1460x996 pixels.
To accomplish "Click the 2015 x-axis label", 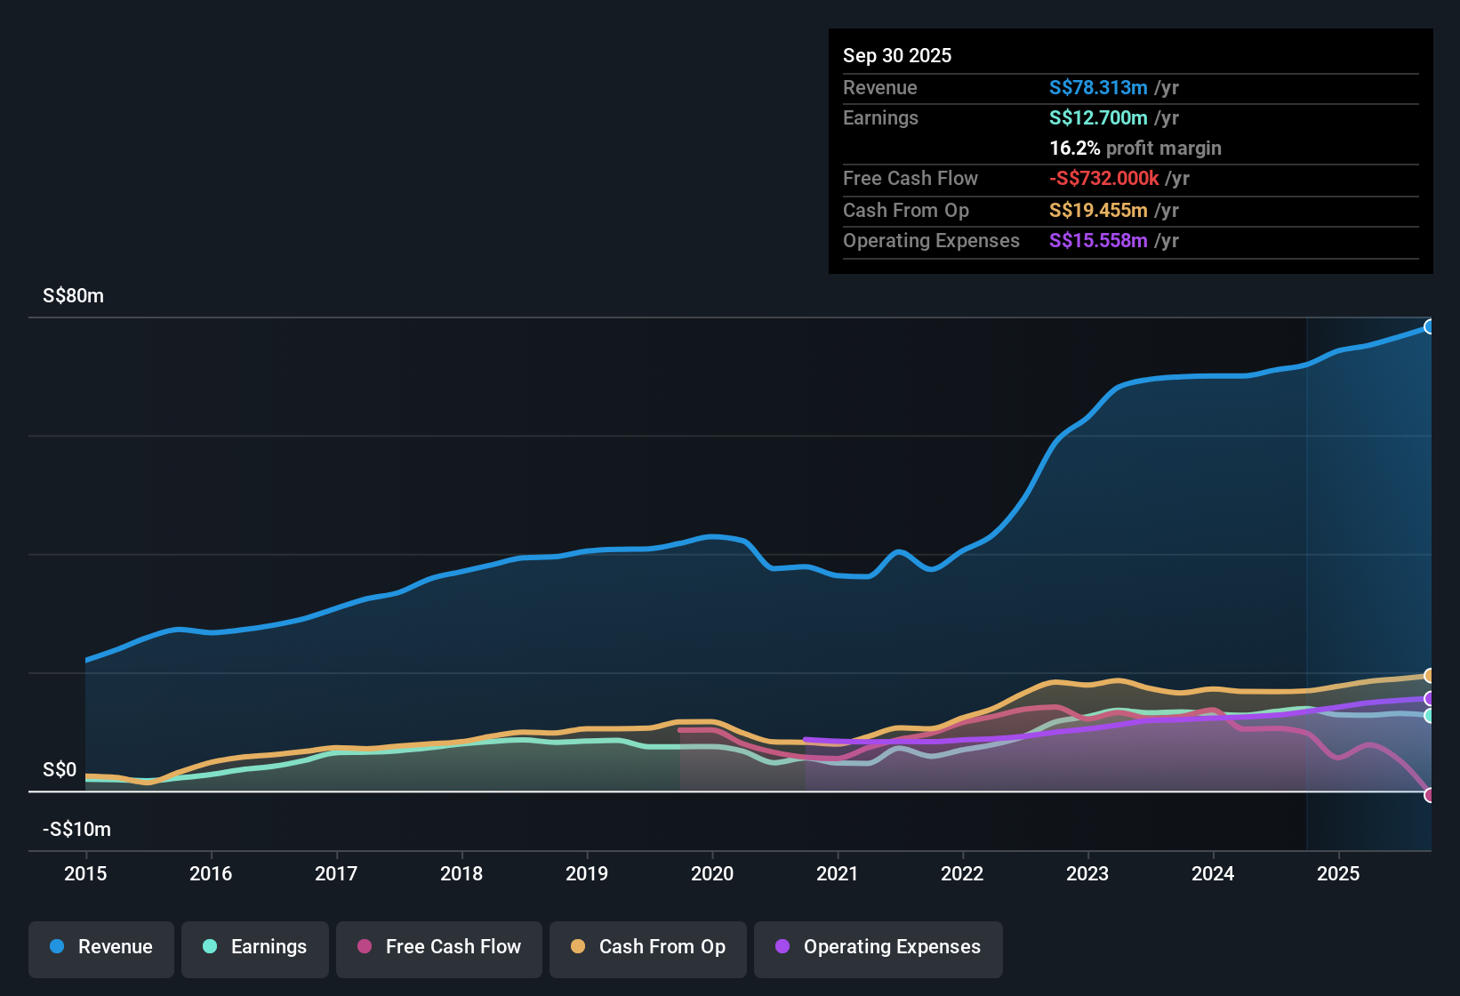I will [x=85, y=873].
